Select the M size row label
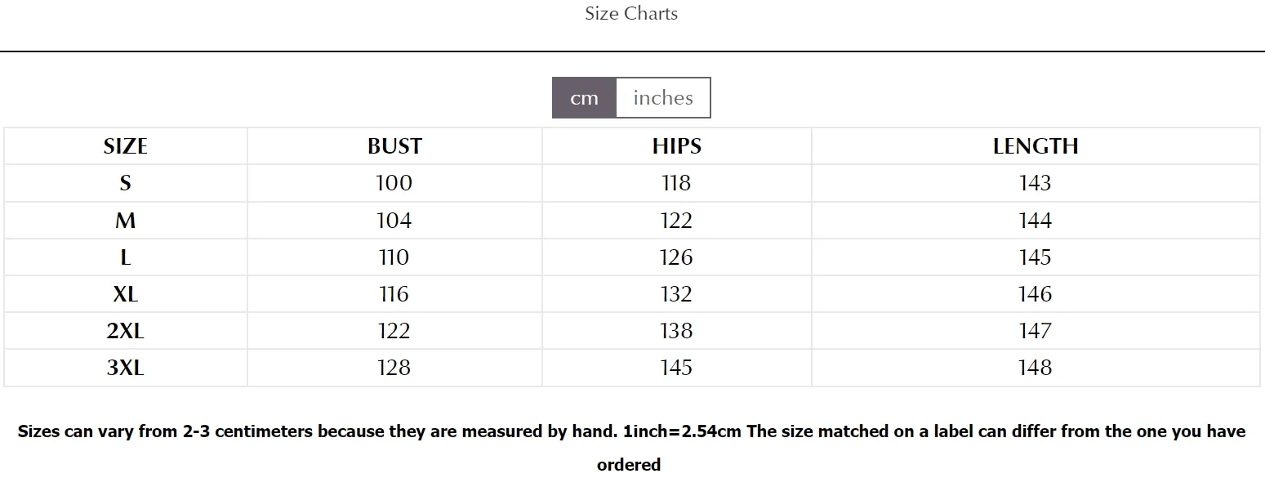This screenshot has height=478, width=1265. pos(126,221)
